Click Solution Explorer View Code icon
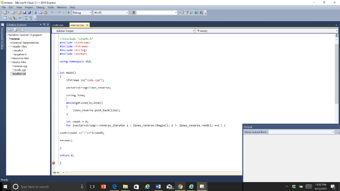 click(x=22, y=30)
